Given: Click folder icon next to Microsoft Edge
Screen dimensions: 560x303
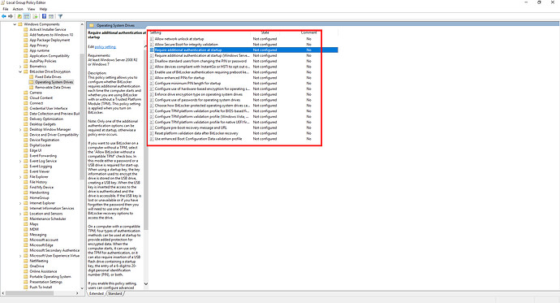Looking at the screenshot, I should (x=25, y=245).
